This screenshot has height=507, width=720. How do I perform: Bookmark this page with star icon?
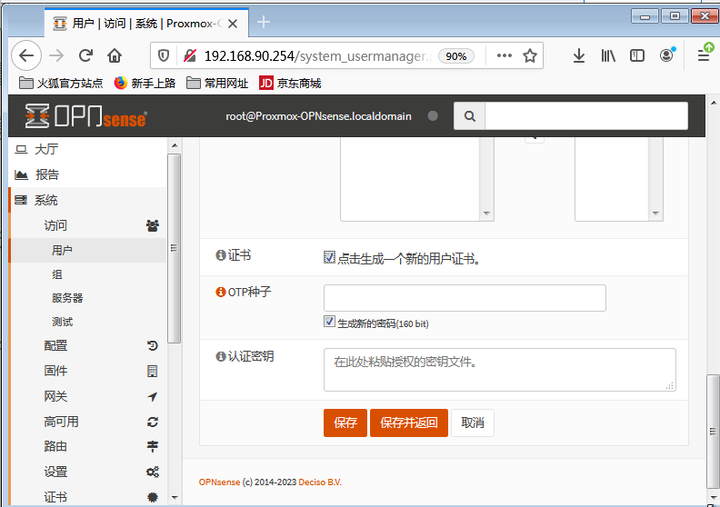coord(530,55)
